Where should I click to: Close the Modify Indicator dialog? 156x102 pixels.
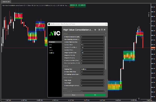106,24
